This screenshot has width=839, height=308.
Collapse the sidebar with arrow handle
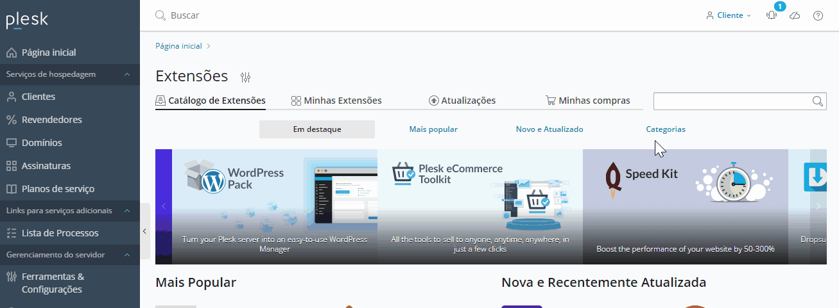click(144, 231)
